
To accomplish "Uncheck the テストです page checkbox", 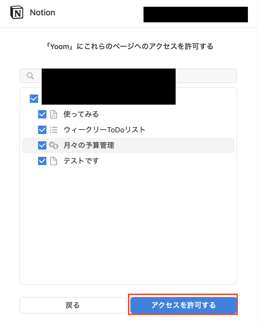I will click(x=42, y=161).
